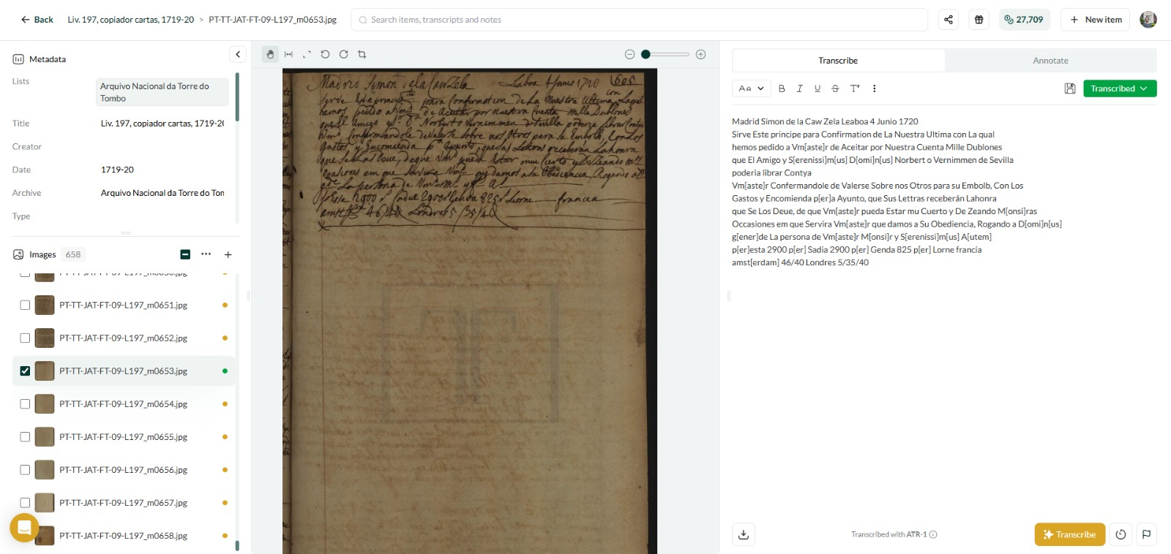
Task: Collapse the left metadata sidebar
Action: coord(238,54)
